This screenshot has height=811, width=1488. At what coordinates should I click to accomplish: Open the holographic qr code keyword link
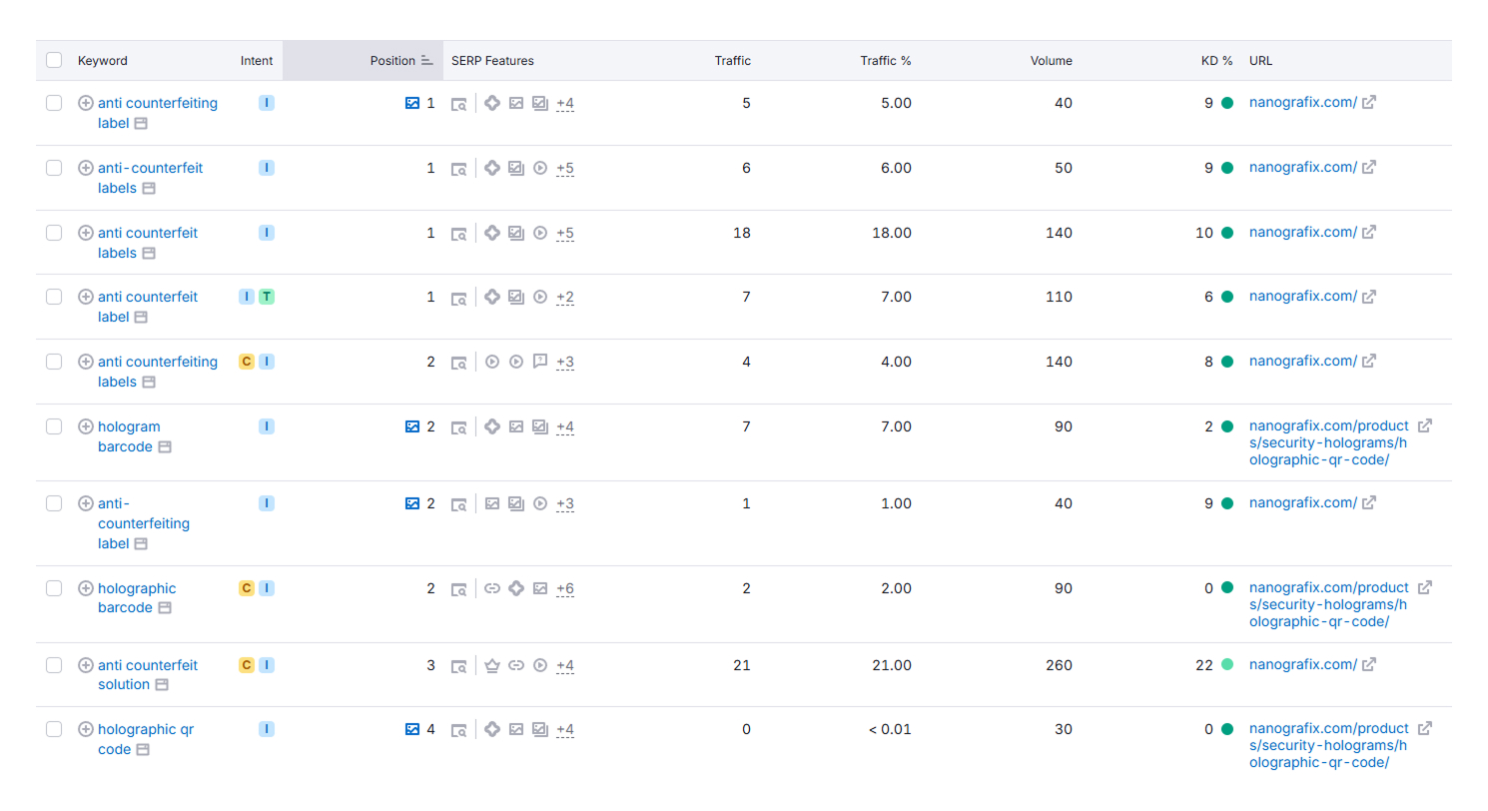145,730
